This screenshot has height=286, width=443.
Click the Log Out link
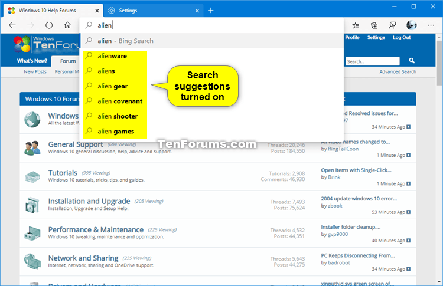(x=402, y=37)
